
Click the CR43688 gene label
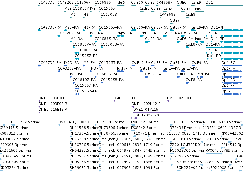pyautogui.click(x=168, y=14)
